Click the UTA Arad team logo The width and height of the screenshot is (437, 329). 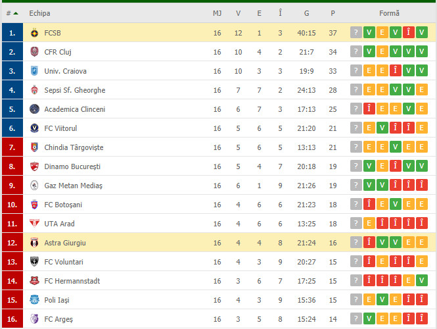point(34,224)
